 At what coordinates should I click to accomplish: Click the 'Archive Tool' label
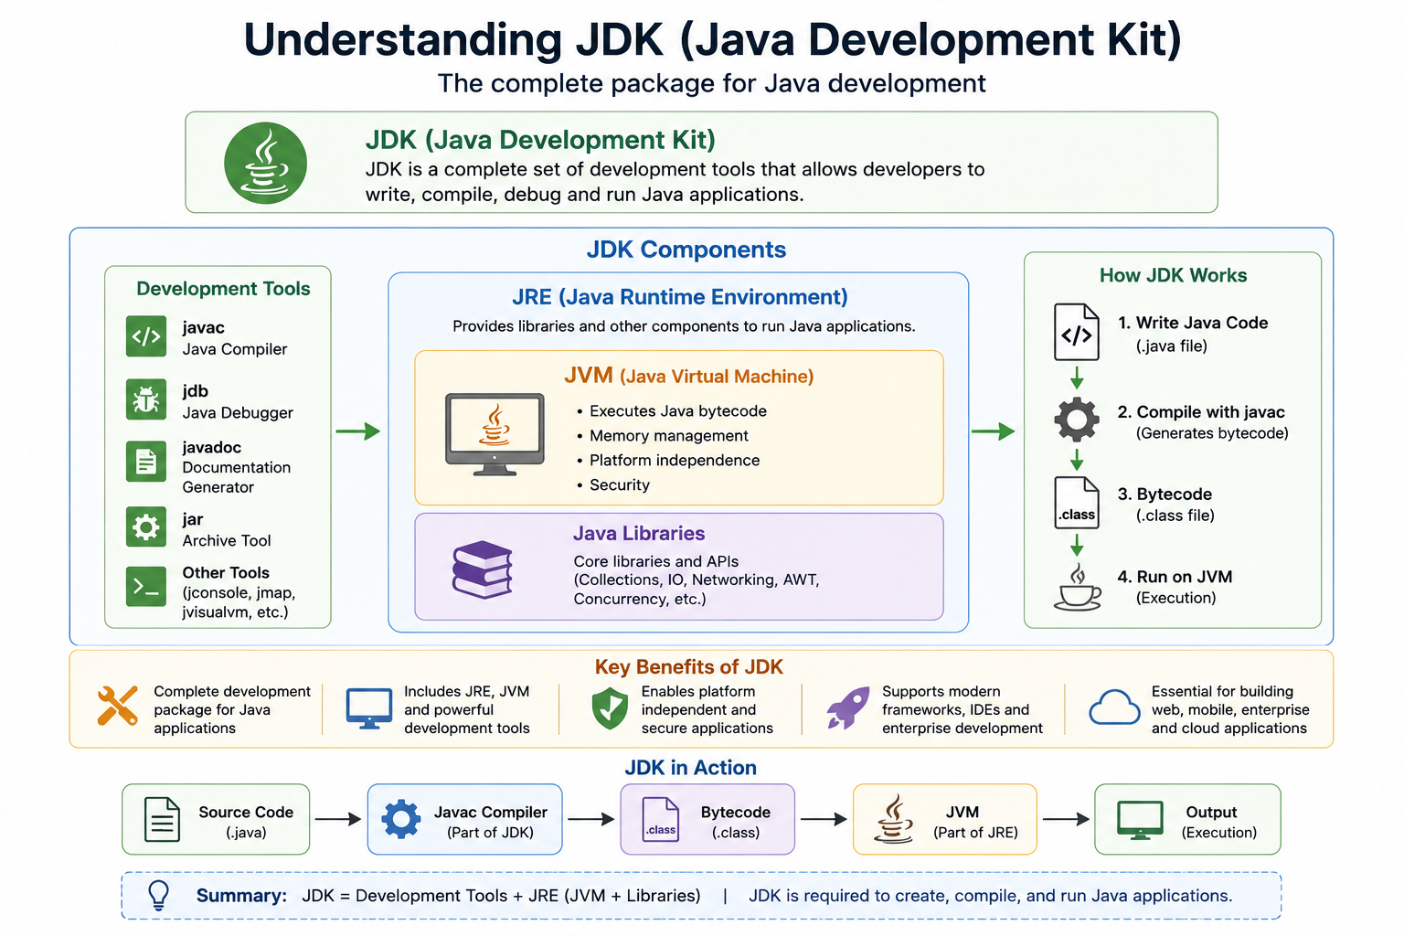(226, 541)
